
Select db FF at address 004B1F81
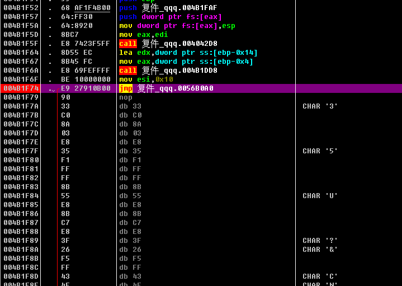coord(130,169)
